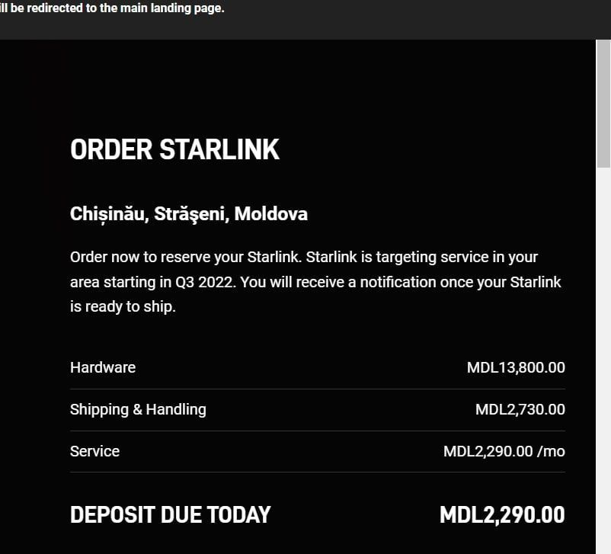Select the Chișinău, Strășeni, Moldova location text
This screenshot has width=611, height=554.
point(188,214)
